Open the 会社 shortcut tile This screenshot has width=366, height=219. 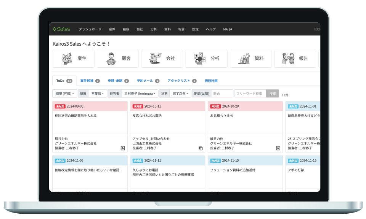(162, 59)
